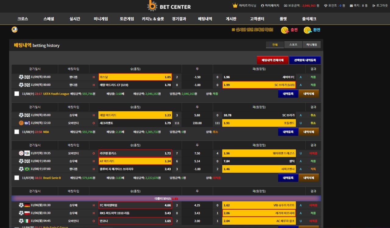Switch to the 스포츠 filter tab

point(293,45)
